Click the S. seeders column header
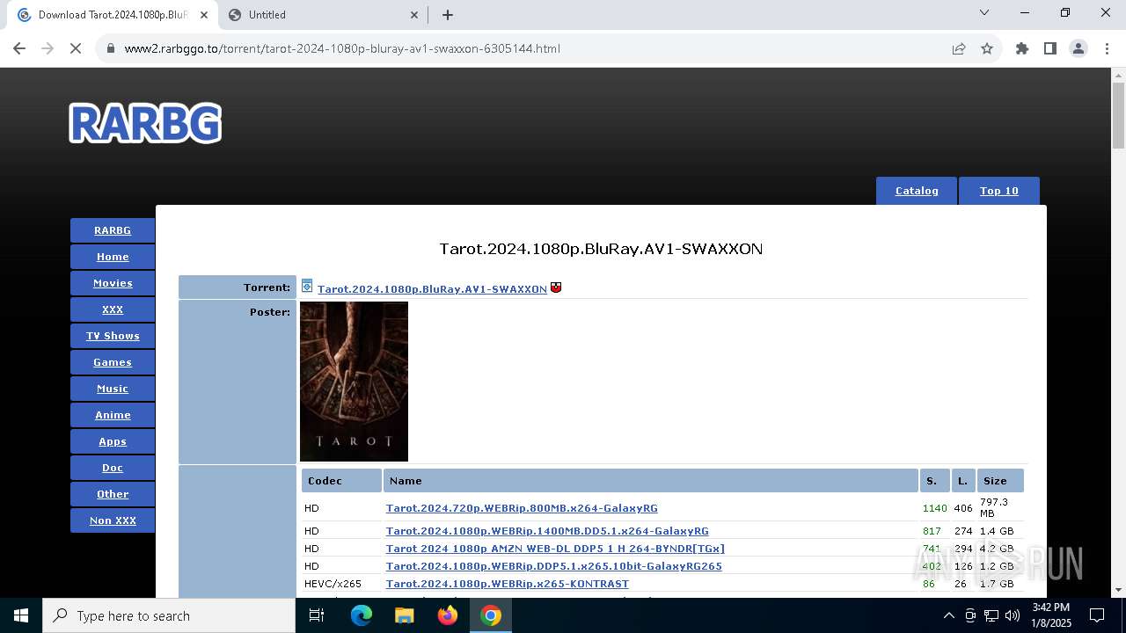 934,481
